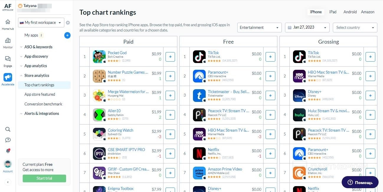383x192 pixels.
Task: Switch to the iPad tab
Action: [333, 12]
